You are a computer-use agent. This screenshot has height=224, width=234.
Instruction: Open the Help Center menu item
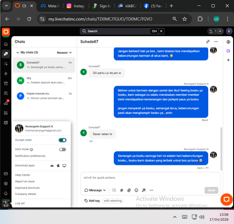[x=22, y=175]
